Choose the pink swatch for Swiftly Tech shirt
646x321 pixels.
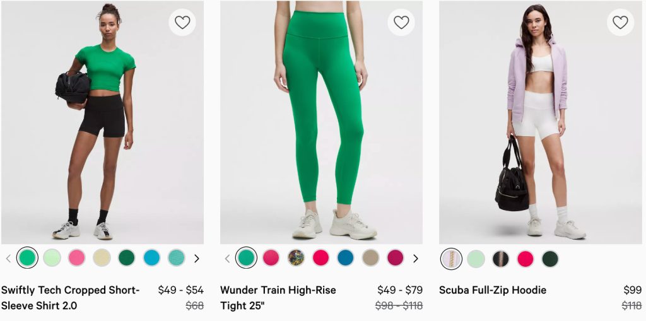click(77, 258)
